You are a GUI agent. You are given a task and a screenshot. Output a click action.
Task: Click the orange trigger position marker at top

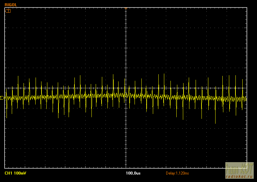[x=126, y=8]
